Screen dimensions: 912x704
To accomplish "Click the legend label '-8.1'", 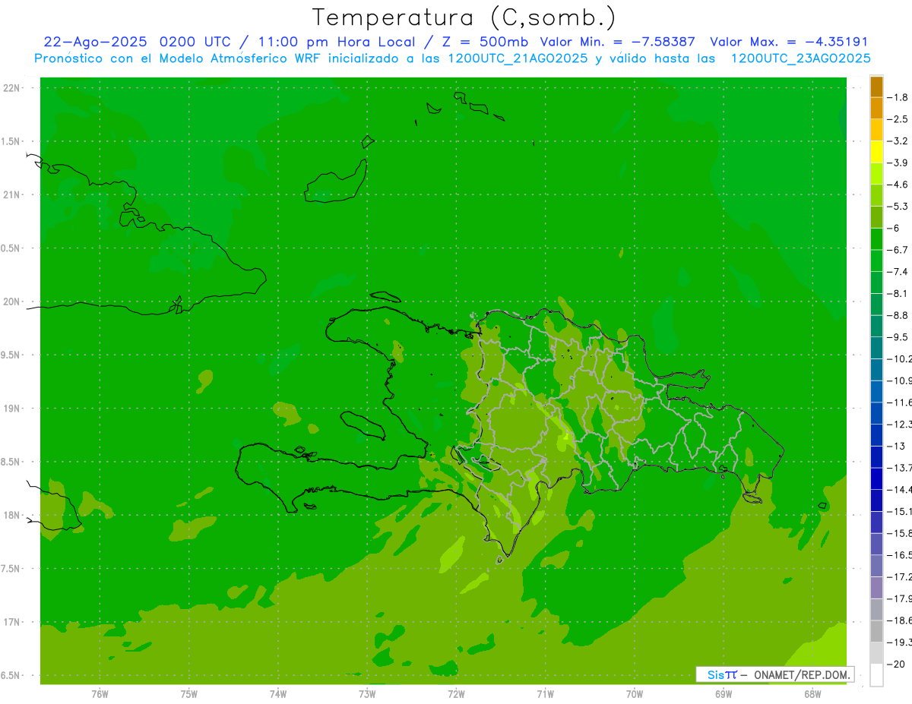I will [x=898, y=293].
